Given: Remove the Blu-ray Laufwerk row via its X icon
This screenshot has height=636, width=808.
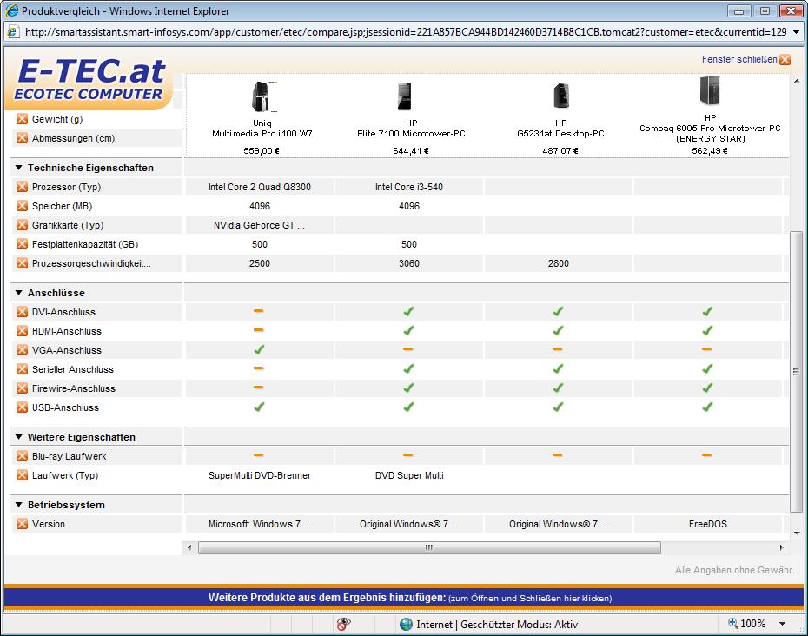Looking at the screenshot, I should click(22, 456).
